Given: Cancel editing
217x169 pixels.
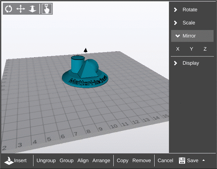Looking at the screenshot, I should point(165,161).
